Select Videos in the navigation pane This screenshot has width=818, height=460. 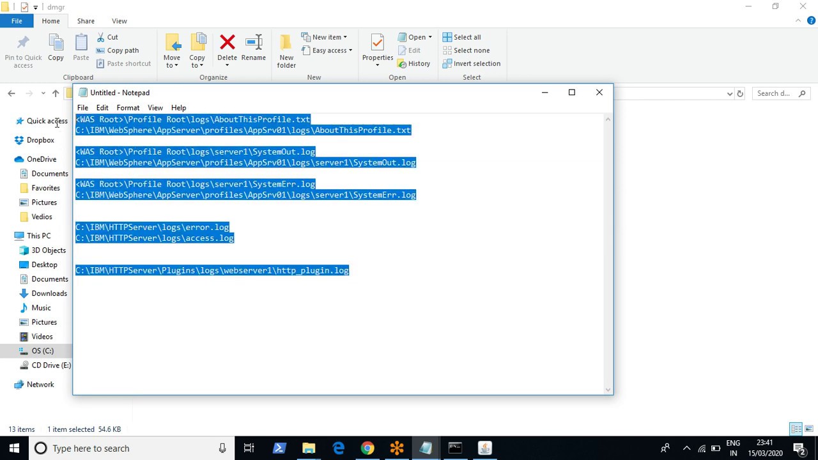click(42, 337)
